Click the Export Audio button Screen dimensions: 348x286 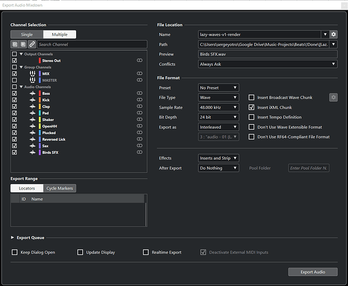[x=313, y=272]
